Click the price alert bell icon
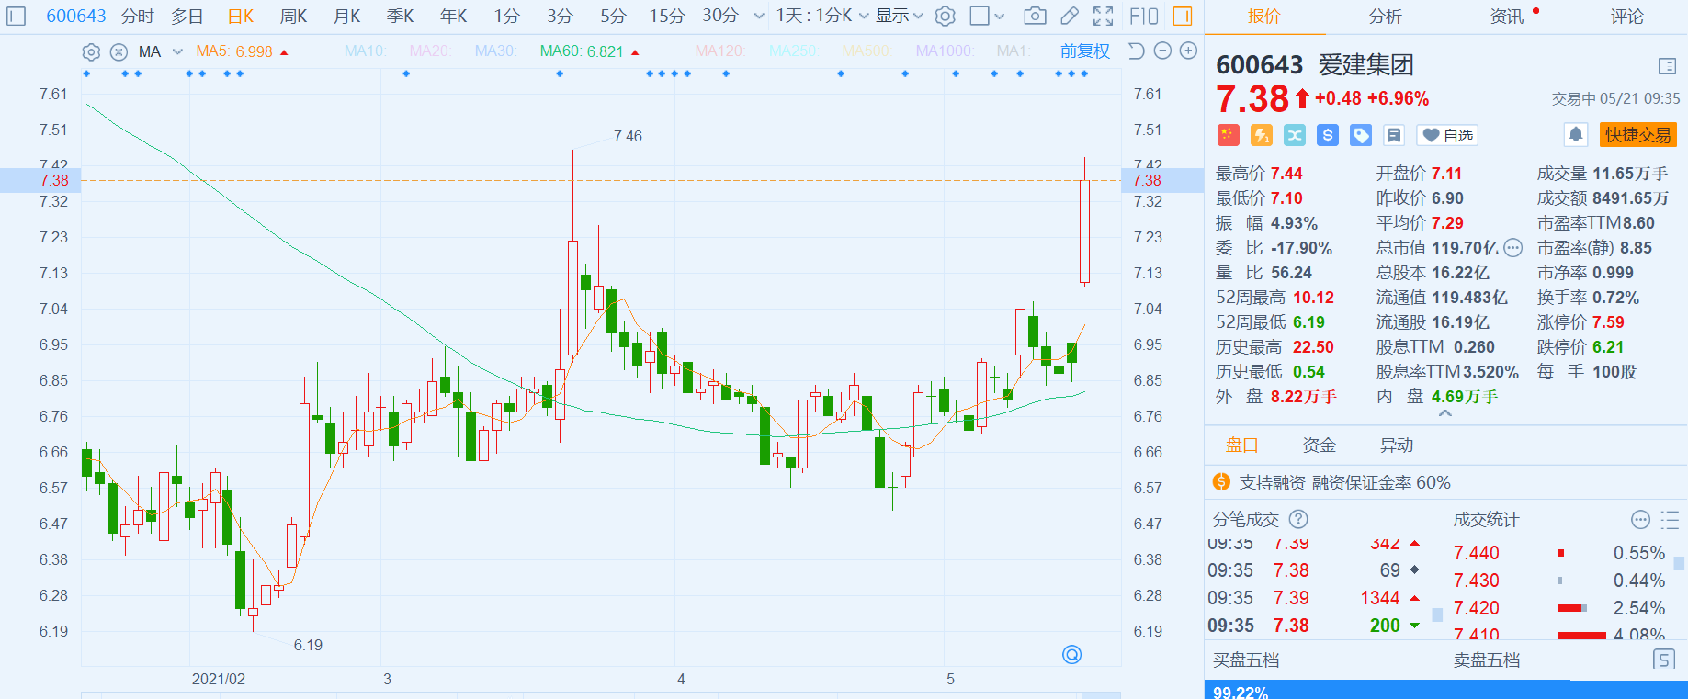Screen dimensions: 1688x699 (1575, 135)
